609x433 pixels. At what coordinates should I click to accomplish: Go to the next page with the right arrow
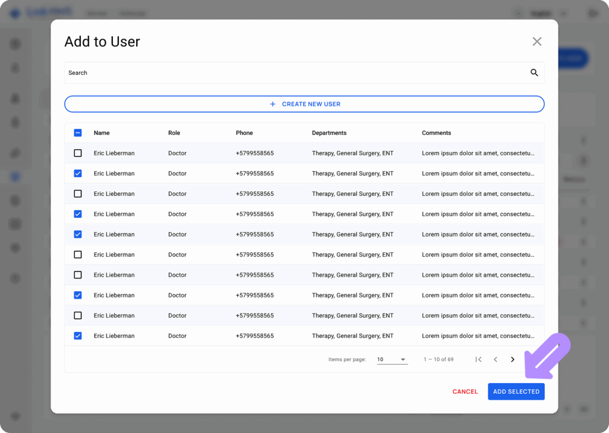point(513,359)
